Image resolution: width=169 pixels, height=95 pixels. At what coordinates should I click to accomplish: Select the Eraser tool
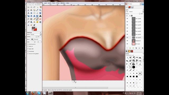click(x=40, y=19)
